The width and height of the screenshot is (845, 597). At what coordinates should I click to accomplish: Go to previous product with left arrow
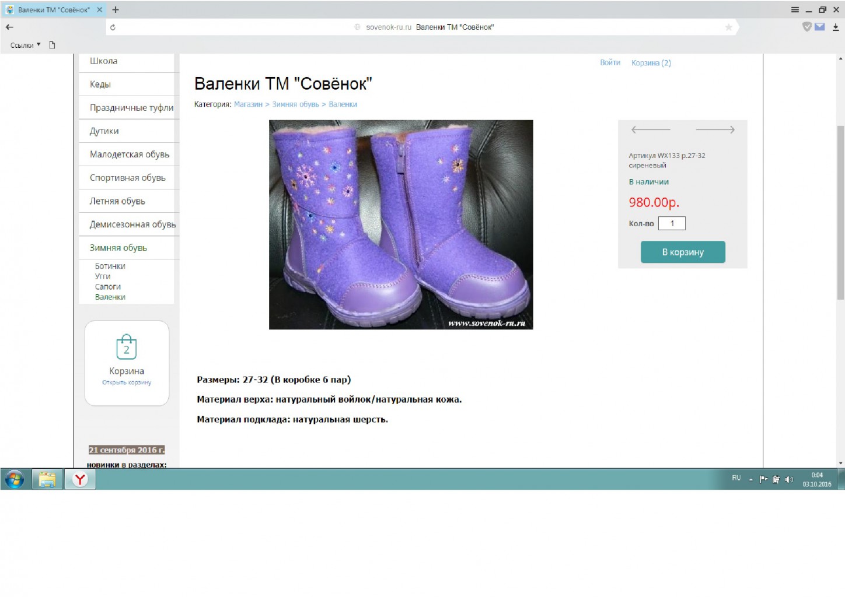651,129
